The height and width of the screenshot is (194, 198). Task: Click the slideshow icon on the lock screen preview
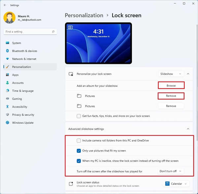pyautogui.click(x=70, y=27)
